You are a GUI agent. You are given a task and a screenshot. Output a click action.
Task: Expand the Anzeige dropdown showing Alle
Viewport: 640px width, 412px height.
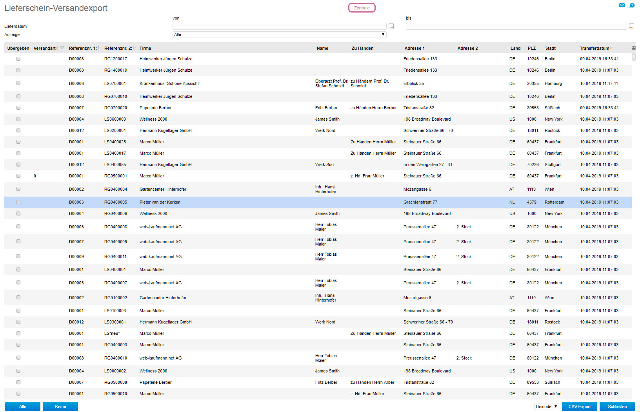(x=279, y=34)
